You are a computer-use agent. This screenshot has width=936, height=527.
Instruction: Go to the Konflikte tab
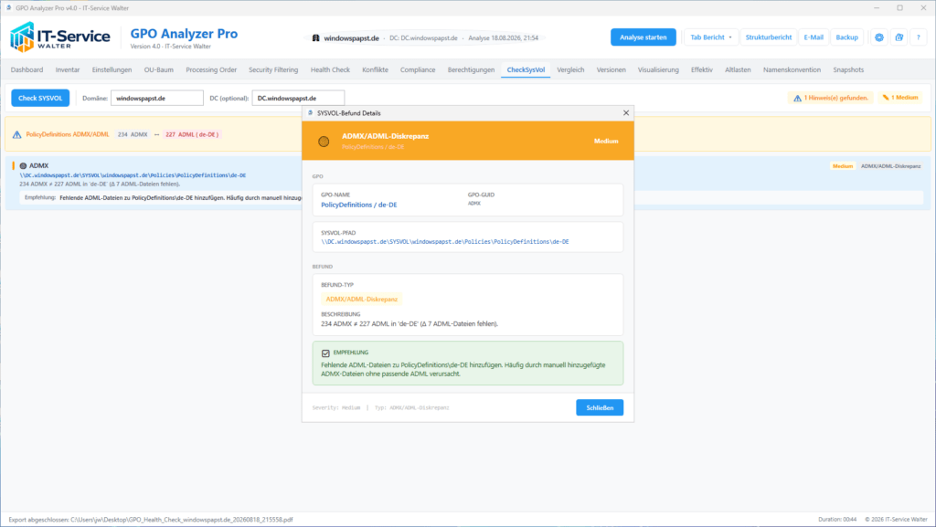[x=375, y=69]
